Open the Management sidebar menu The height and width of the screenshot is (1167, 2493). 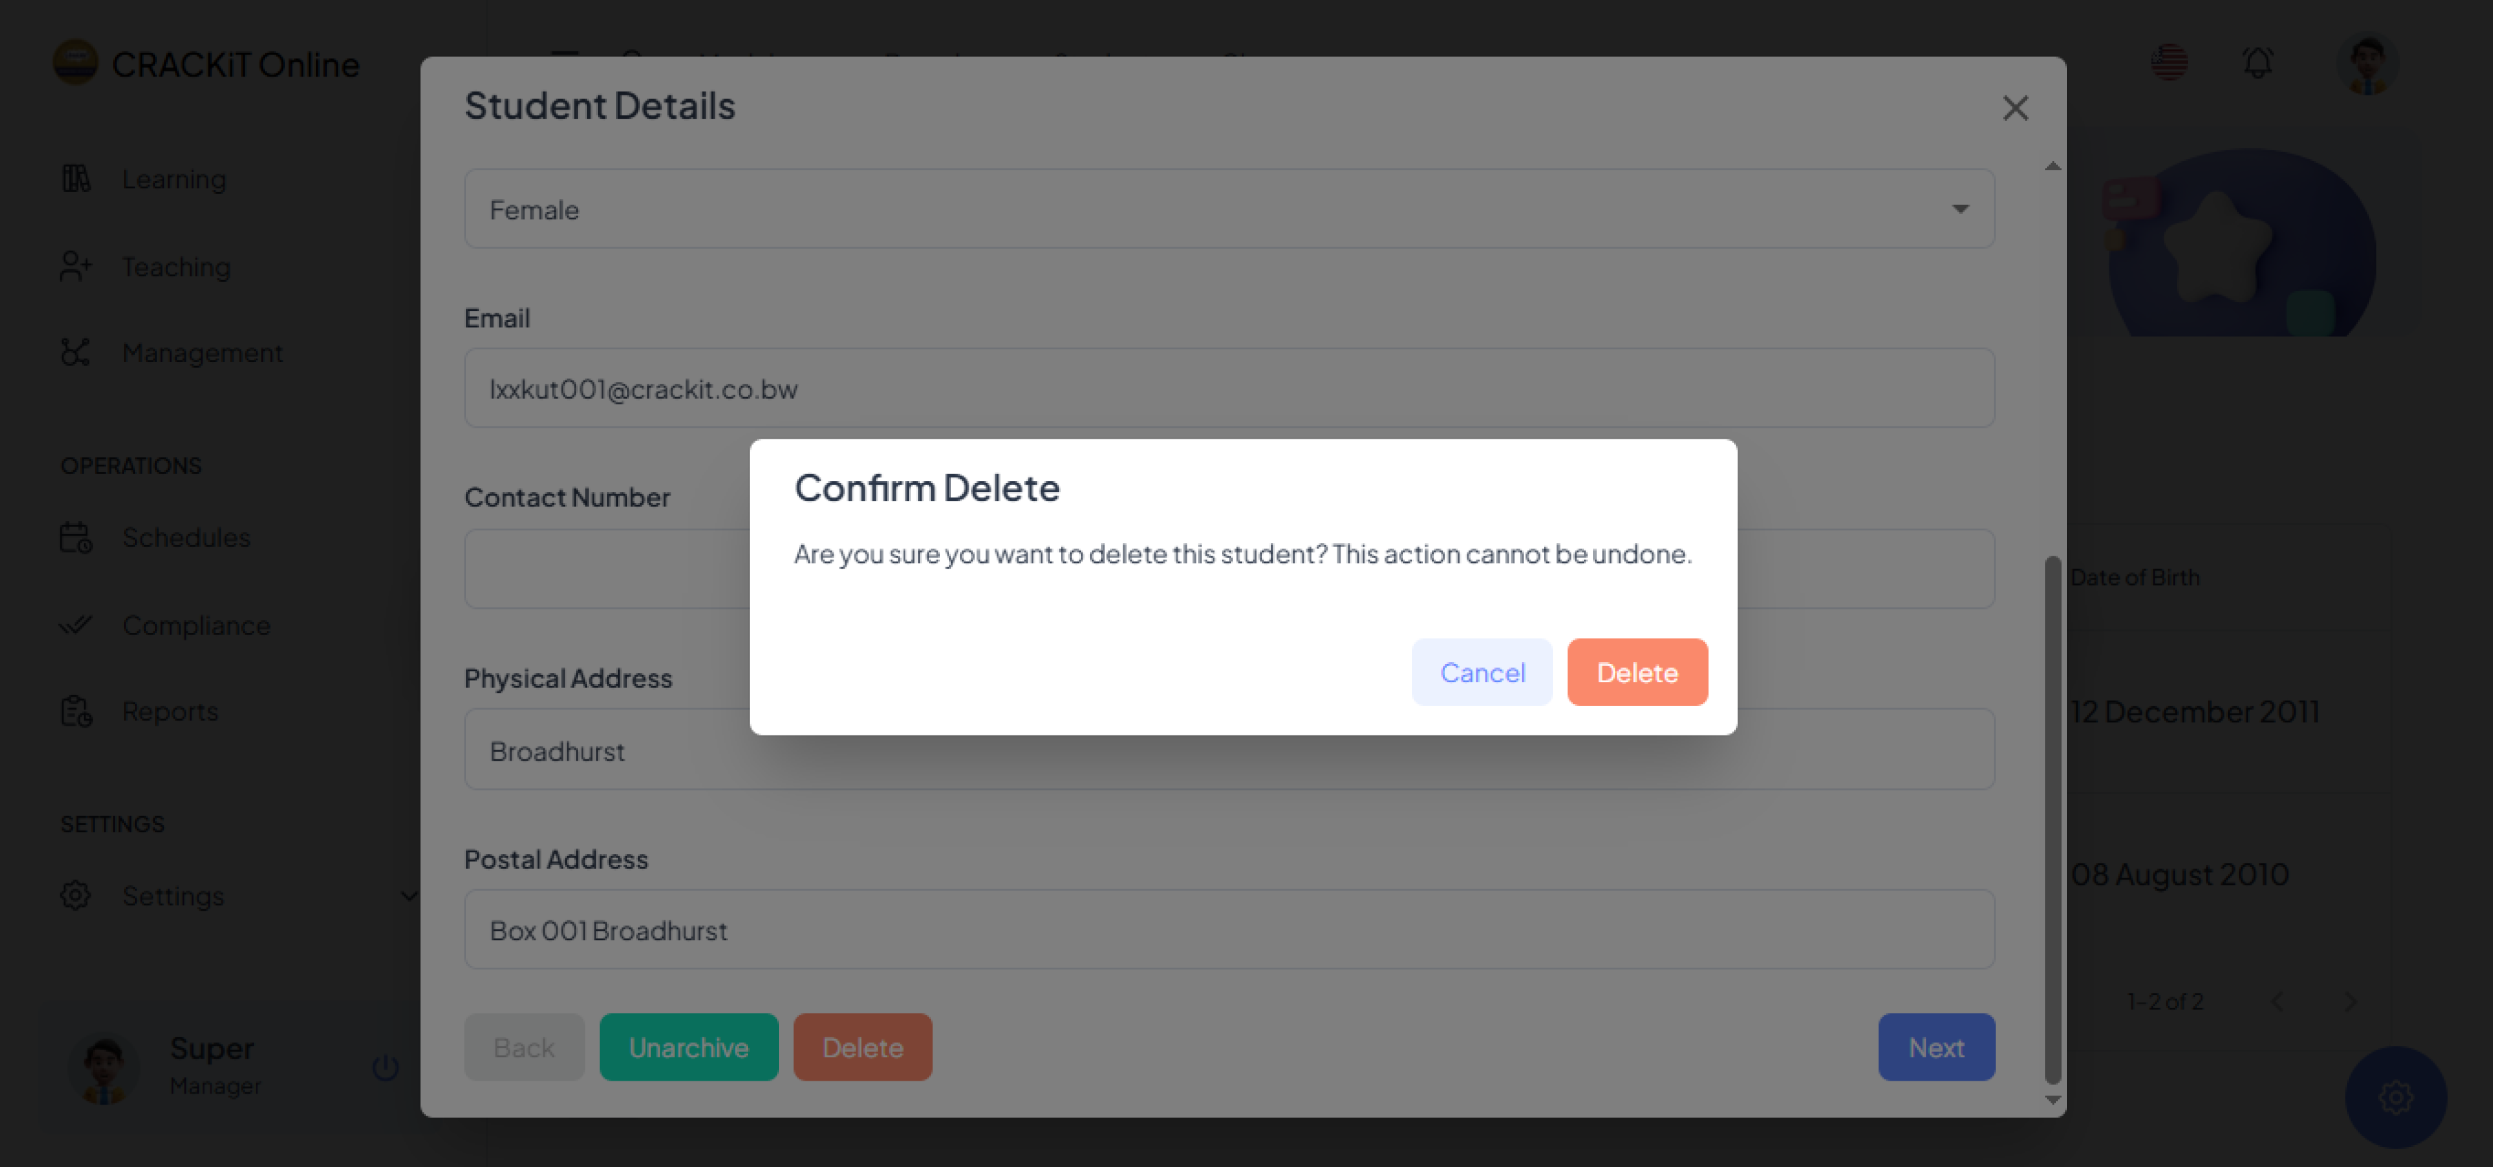[201, 353]
